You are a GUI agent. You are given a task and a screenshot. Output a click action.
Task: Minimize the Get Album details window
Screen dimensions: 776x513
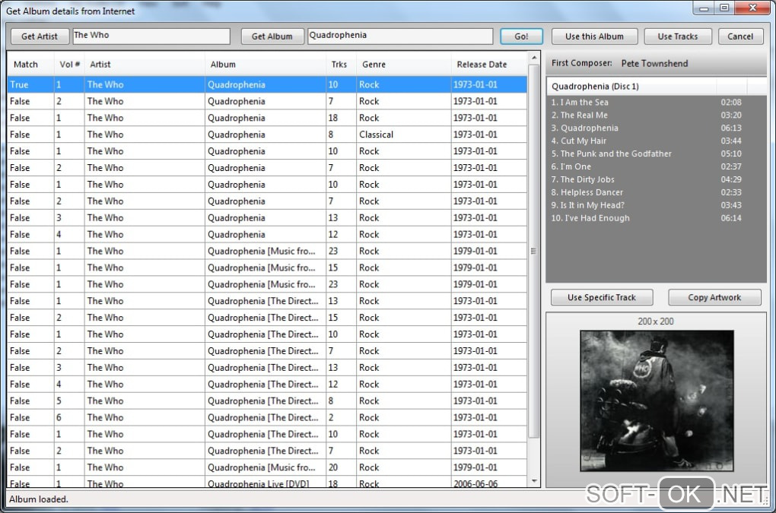coord(704,8)
